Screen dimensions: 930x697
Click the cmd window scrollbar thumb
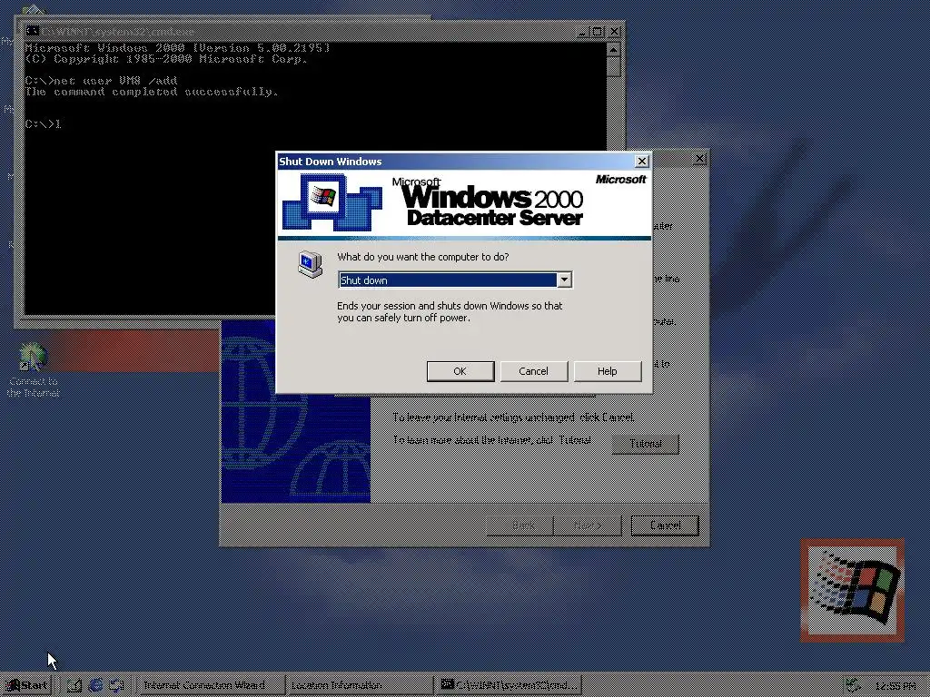(613, 66)
